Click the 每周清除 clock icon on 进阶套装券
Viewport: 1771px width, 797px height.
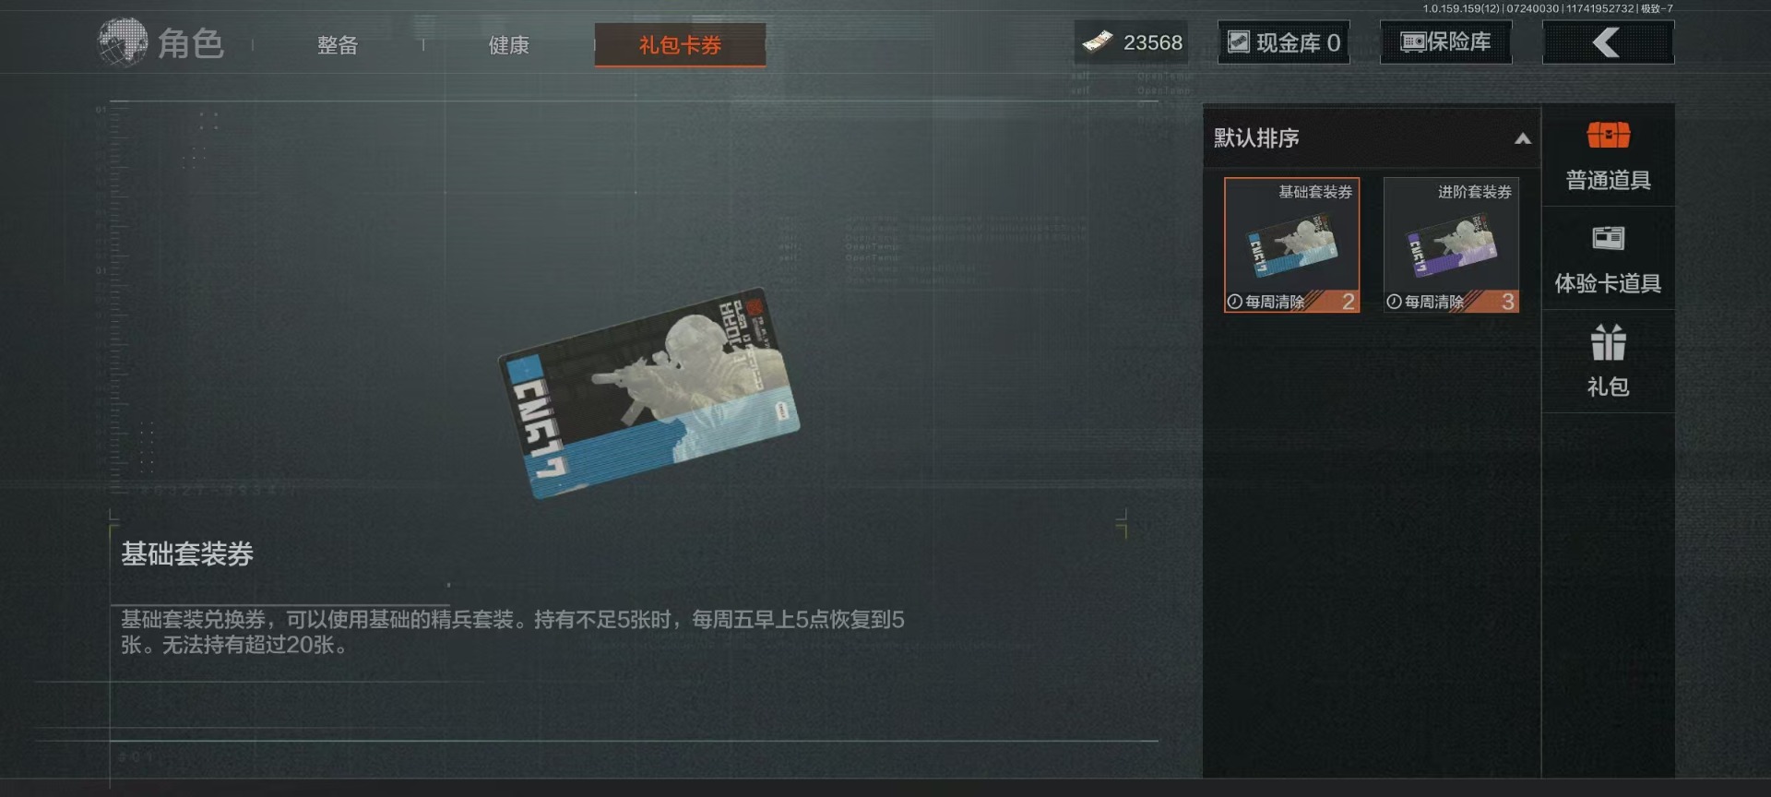[1395, 302]
